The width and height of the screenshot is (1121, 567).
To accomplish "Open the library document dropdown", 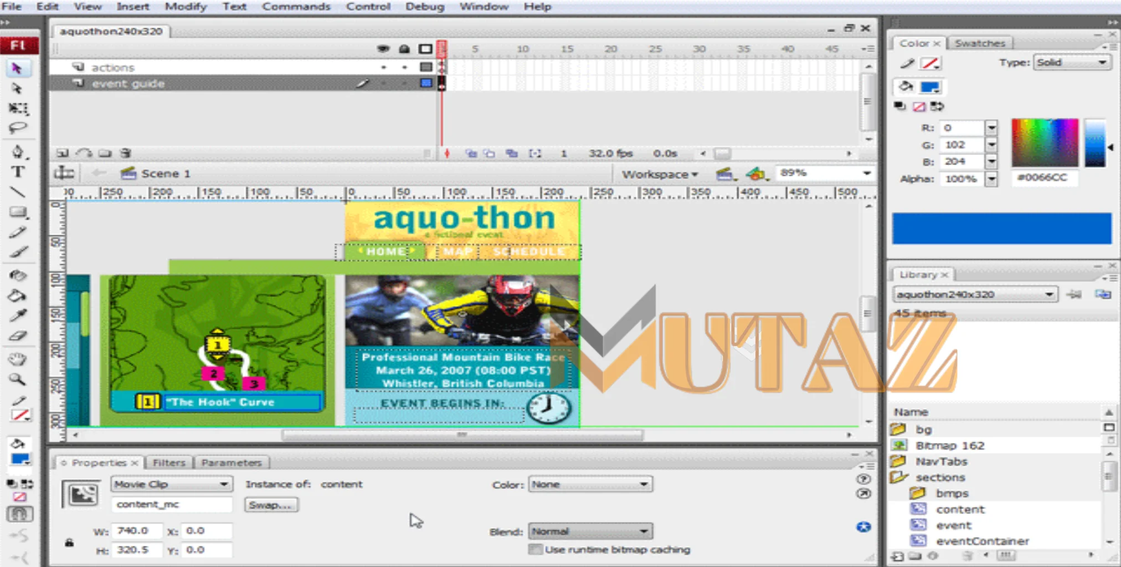I will click(975, 294).
